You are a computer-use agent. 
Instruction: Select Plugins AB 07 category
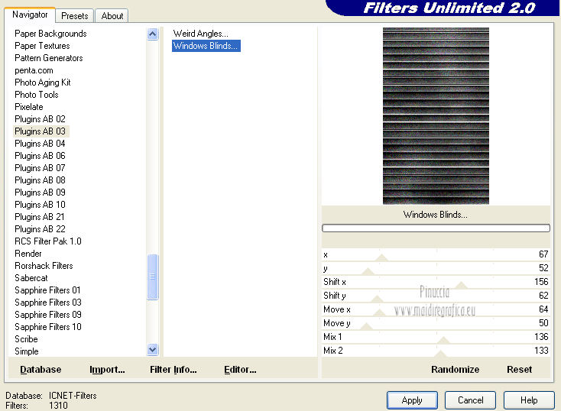coord(40,168)
